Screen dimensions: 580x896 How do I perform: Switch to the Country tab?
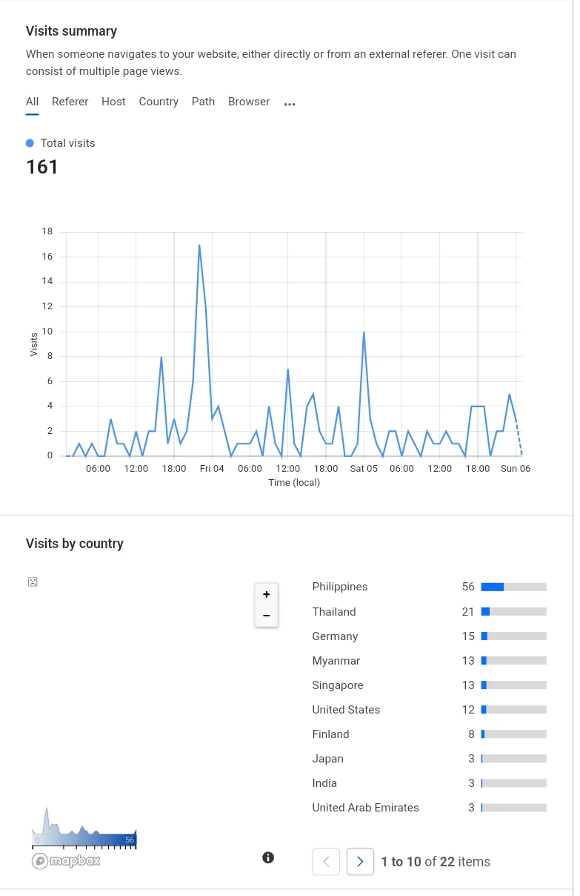pos(159,102)
